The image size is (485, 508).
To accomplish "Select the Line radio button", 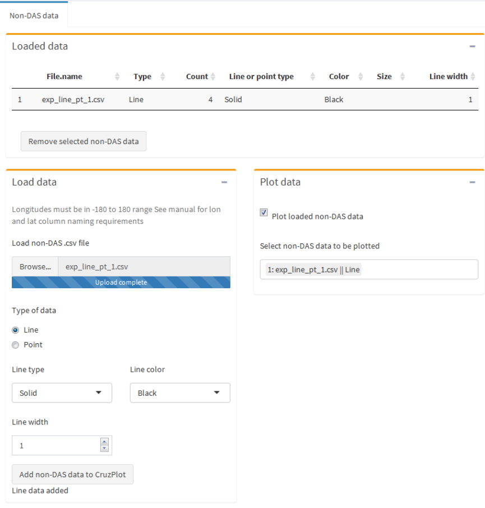I will tap(15, 330).
